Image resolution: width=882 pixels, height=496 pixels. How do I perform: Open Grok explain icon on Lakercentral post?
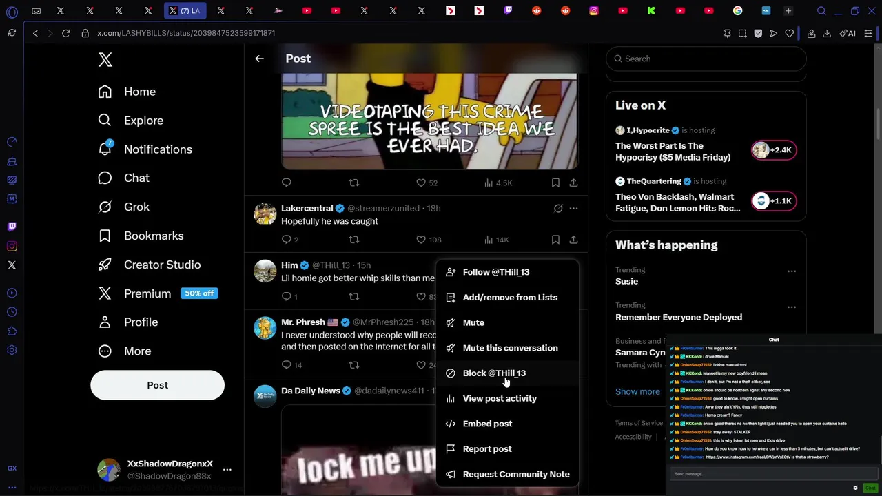pyautogui.click(x=558, y=208)
